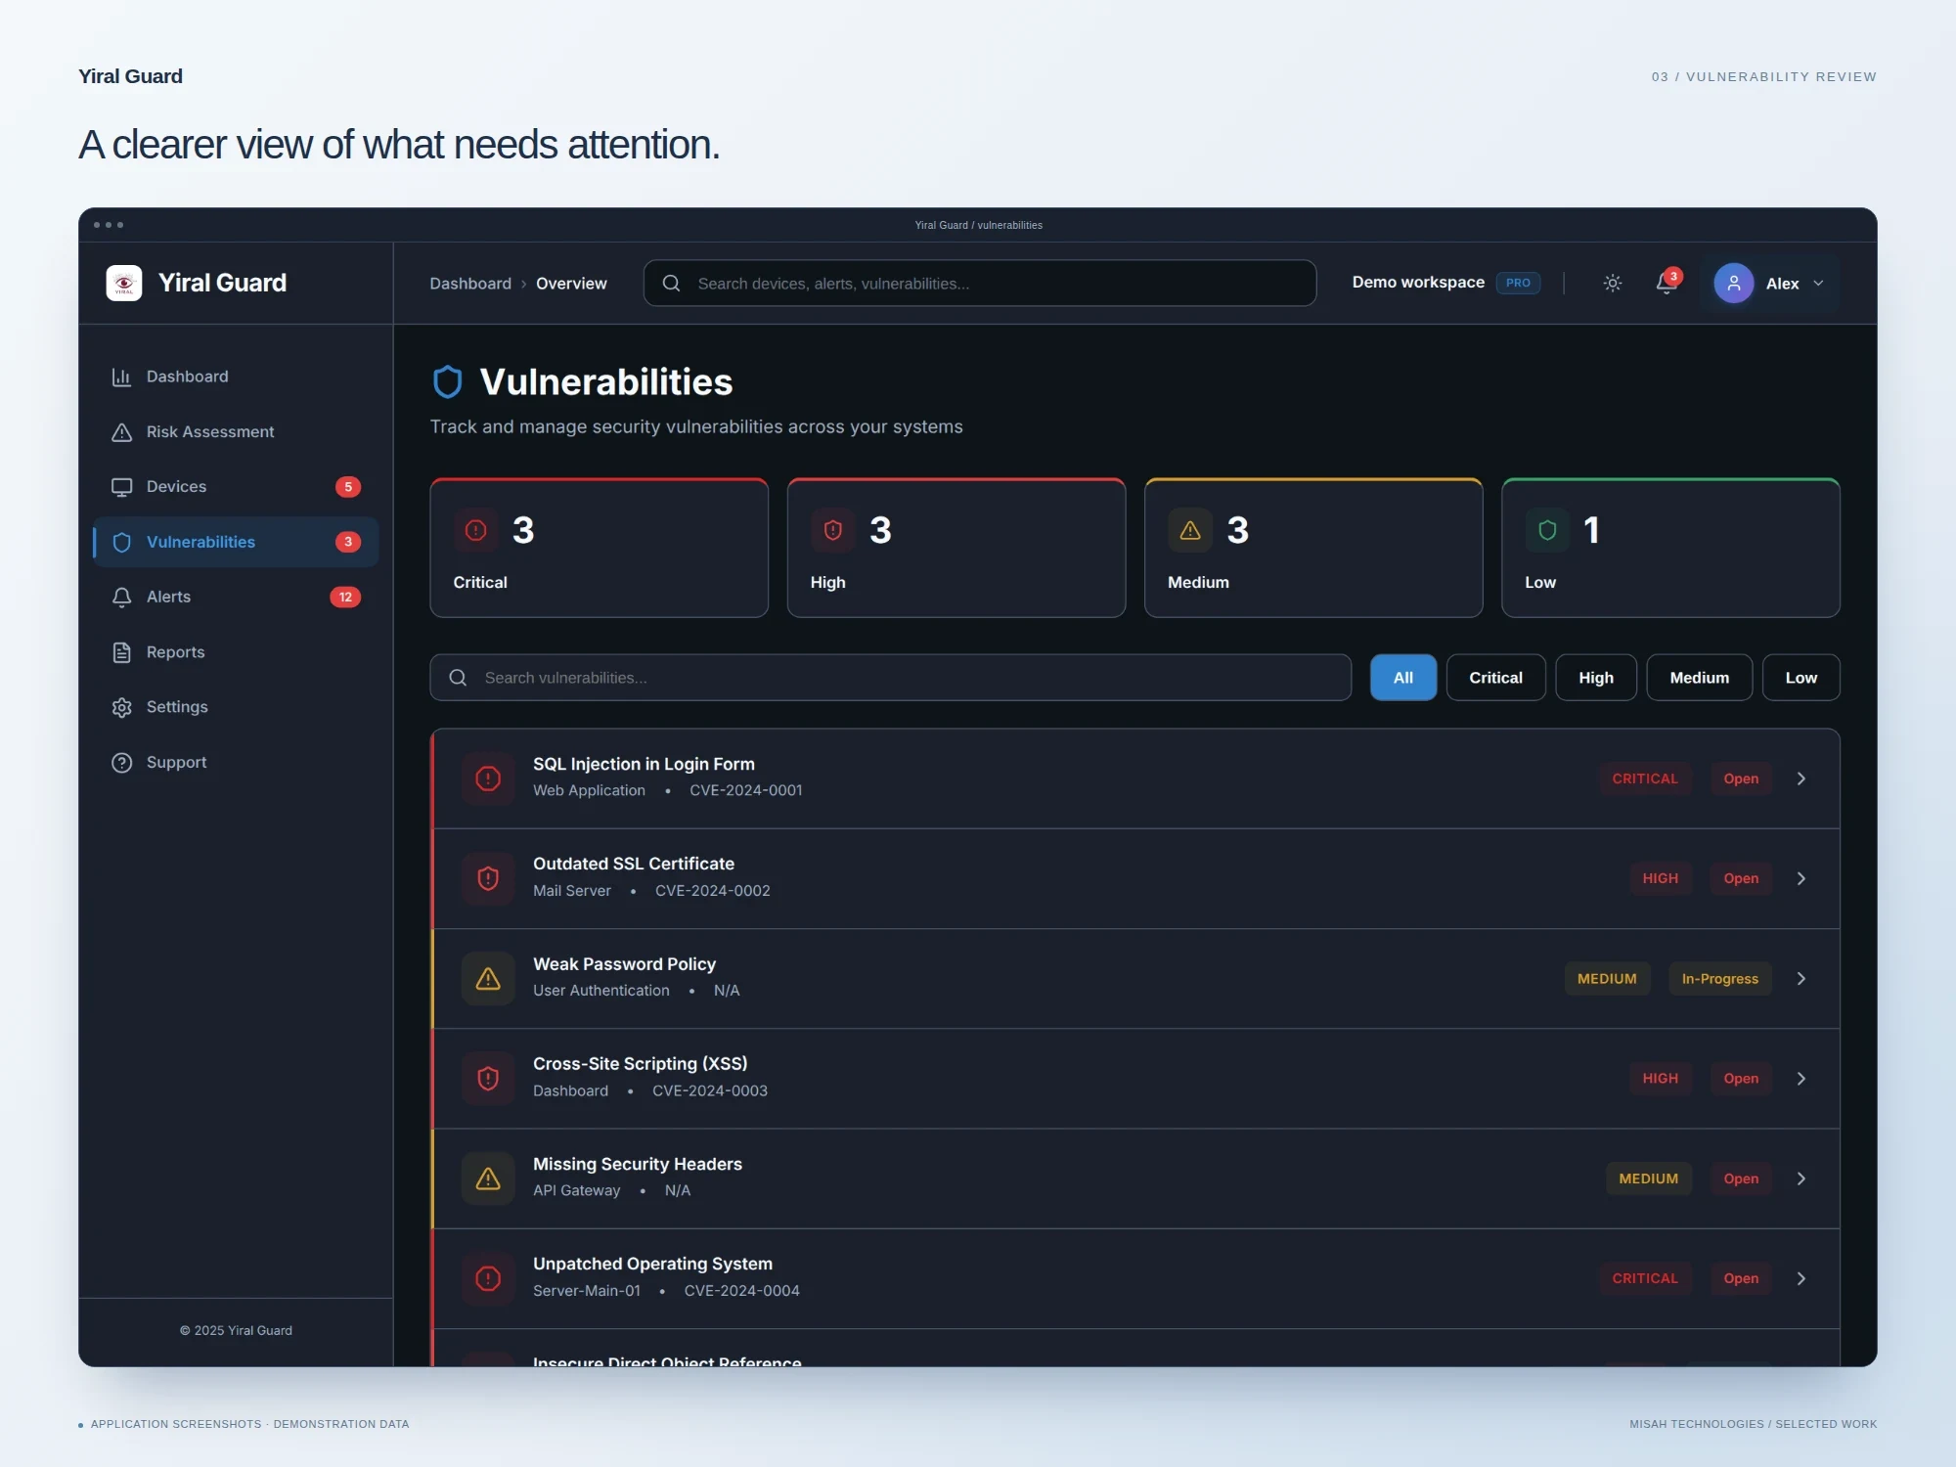Viewport: 1956px width, 1467px height.
Task: Expand the Cross-Site Scripting (XSS) row chevron
Action: pyautogui.click(x=1800, y=1079)
